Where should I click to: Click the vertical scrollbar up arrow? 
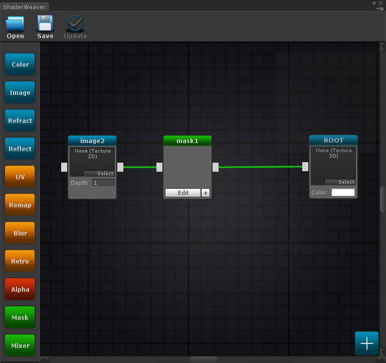pos(383,46)
